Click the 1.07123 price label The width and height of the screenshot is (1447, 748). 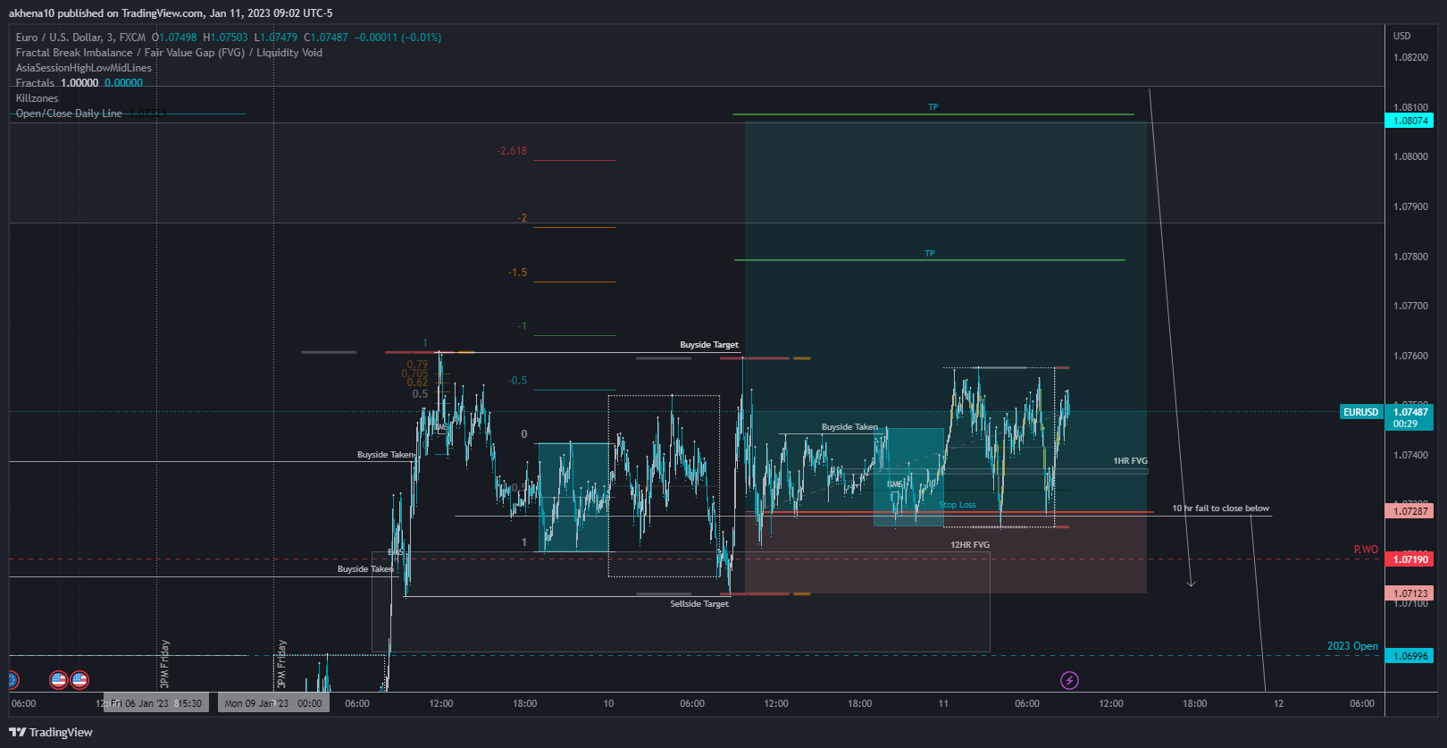coord(1409,593)
